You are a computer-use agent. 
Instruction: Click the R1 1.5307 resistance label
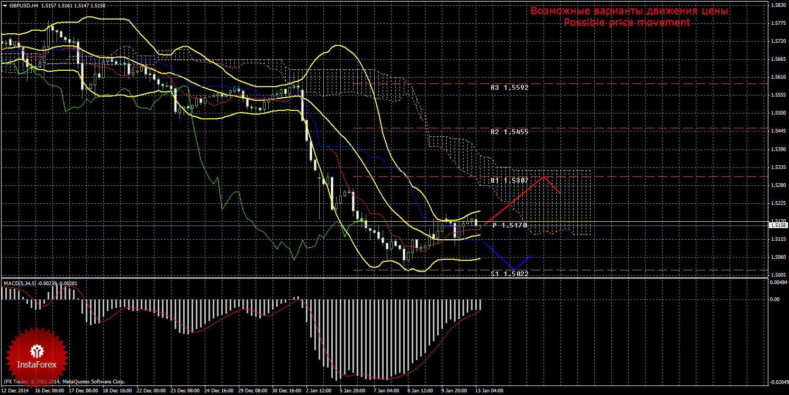(x=509, y=181)
